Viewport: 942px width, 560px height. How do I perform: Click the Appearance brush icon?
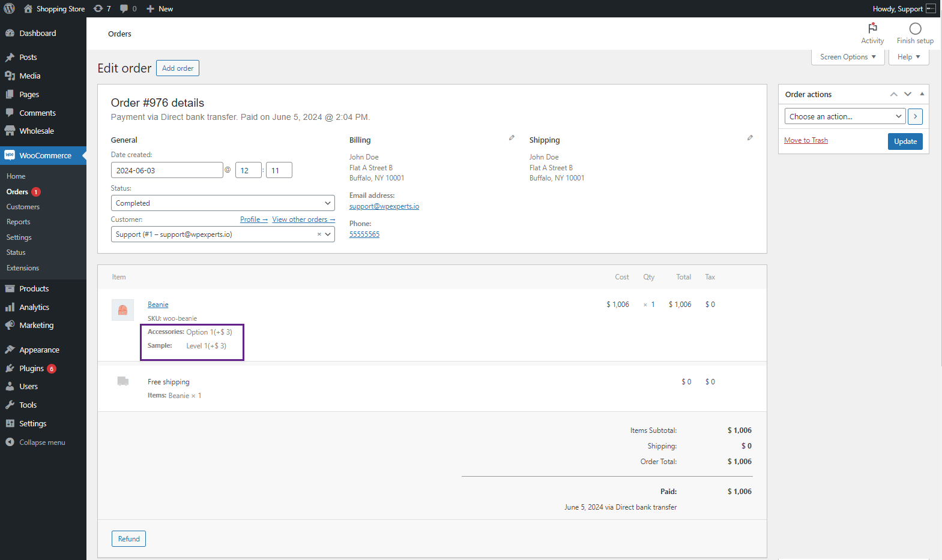(x=10, y=350)
